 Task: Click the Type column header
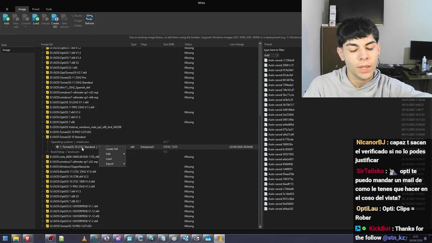134,44
